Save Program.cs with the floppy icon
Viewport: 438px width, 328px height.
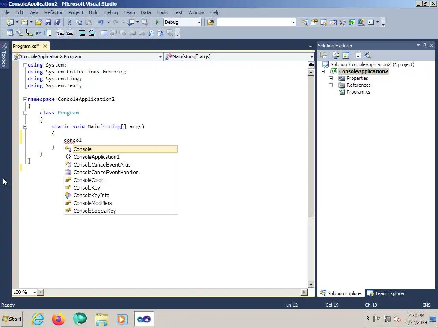click(x=48, y=22)
